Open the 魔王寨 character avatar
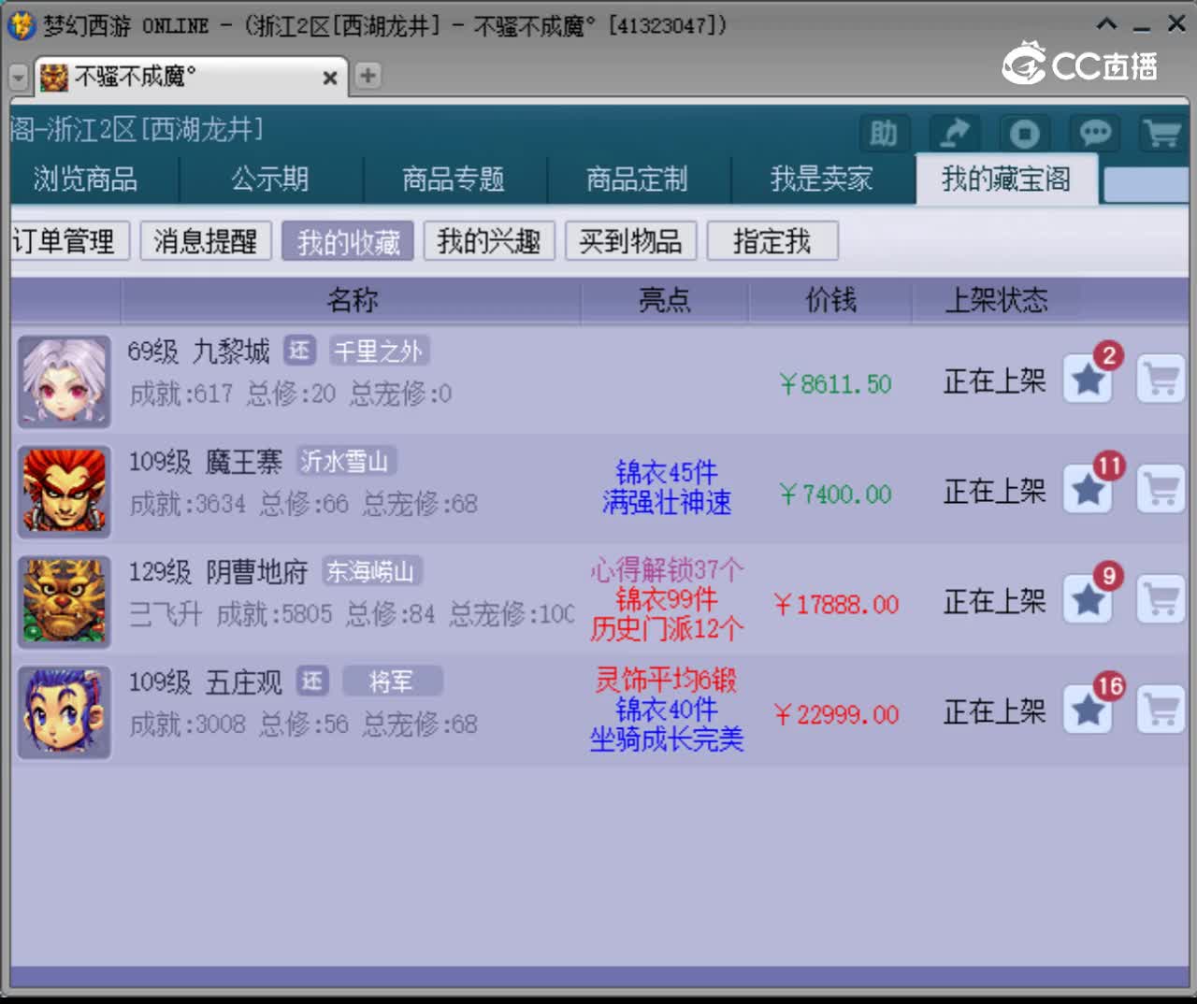 65,492
